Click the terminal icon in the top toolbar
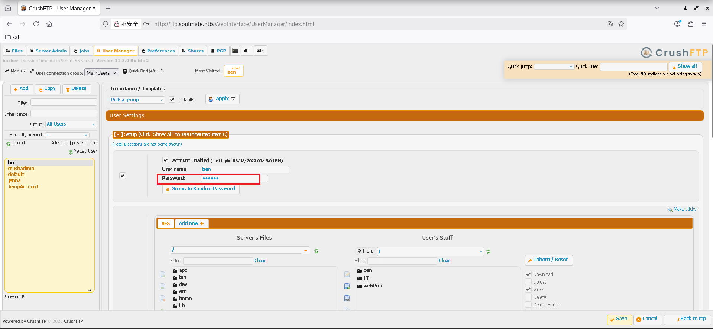Screen dimensions: 713x329 pos(235,51)
